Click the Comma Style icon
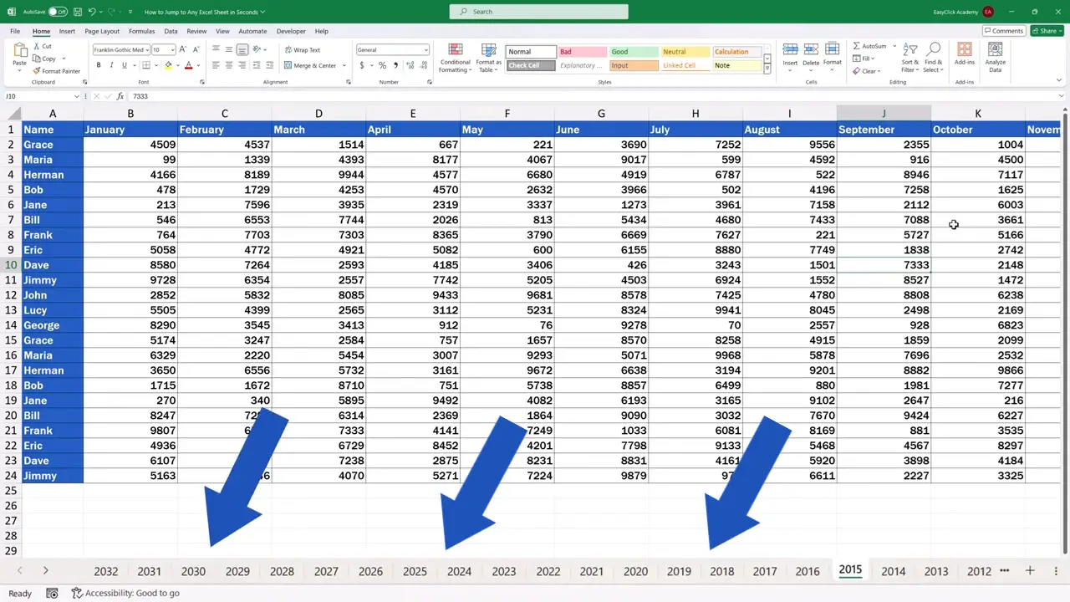 pos(395,65)
